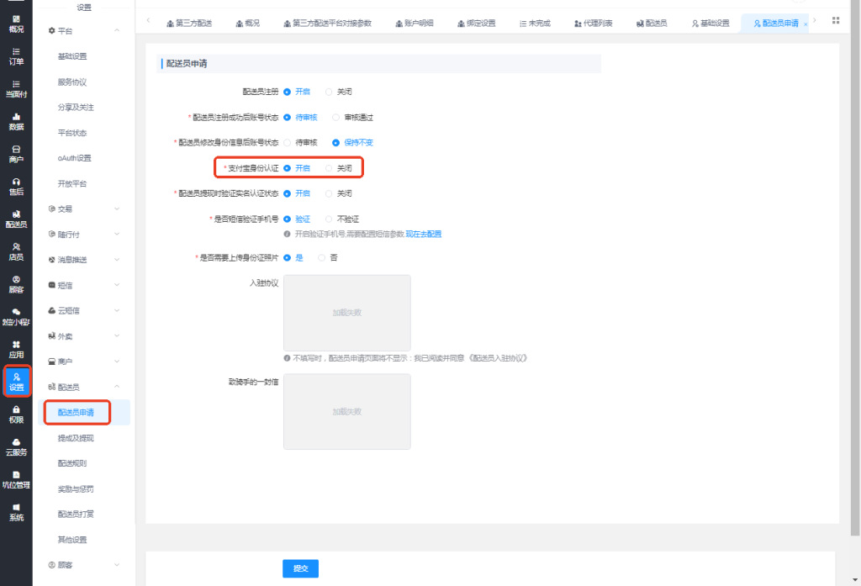Click the 权限 lock icon

click(x=16, y=414)
